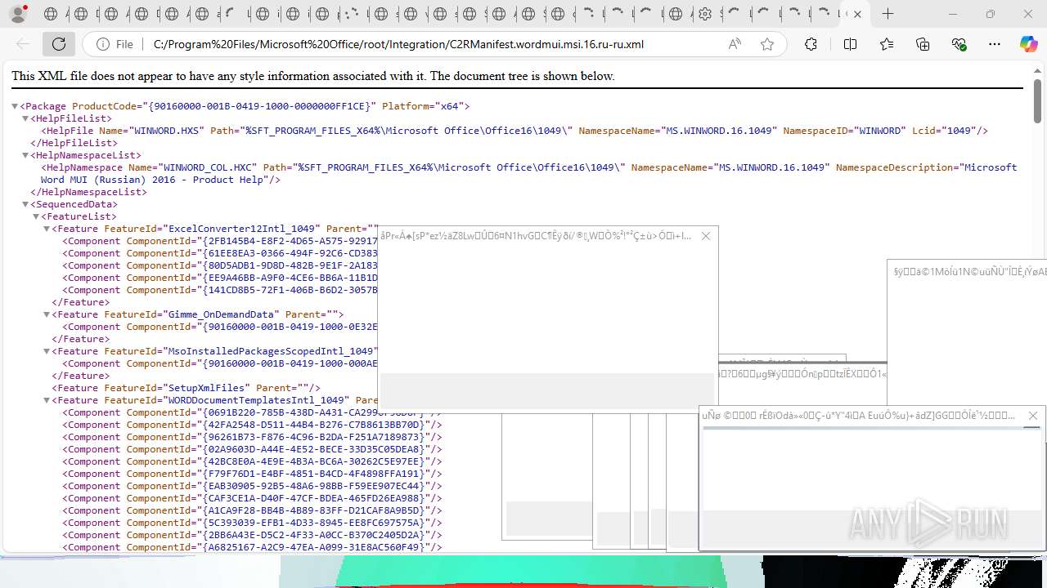Click Component F79F76D1-E4BF-4851 line

coord(252,474)
